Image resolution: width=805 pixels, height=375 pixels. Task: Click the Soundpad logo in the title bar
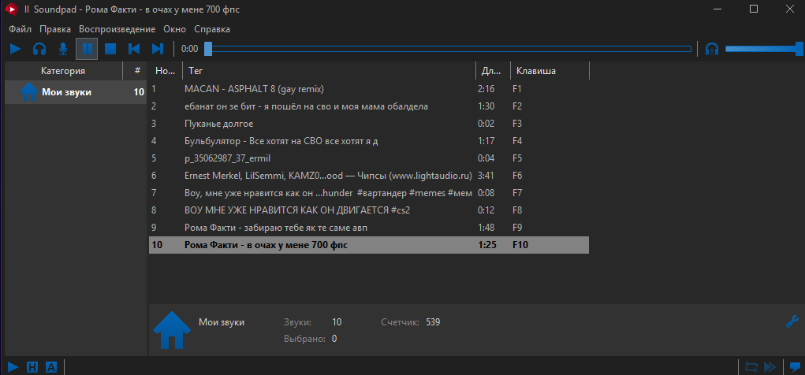pyautogui.click(x=10, y=9)
